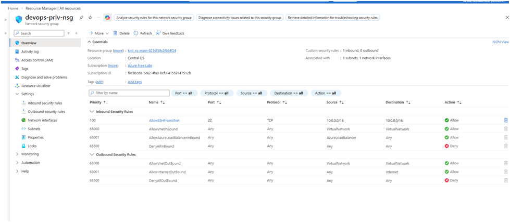510x222 pixels.
Task: Open Activity log from sidebar
Action: tap(30, 51)
